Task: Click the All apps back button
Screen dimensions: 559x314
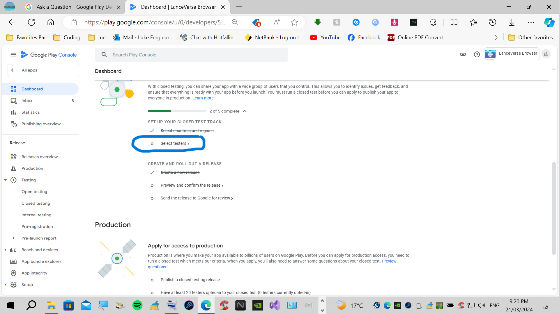Action: tap(43, 70)
